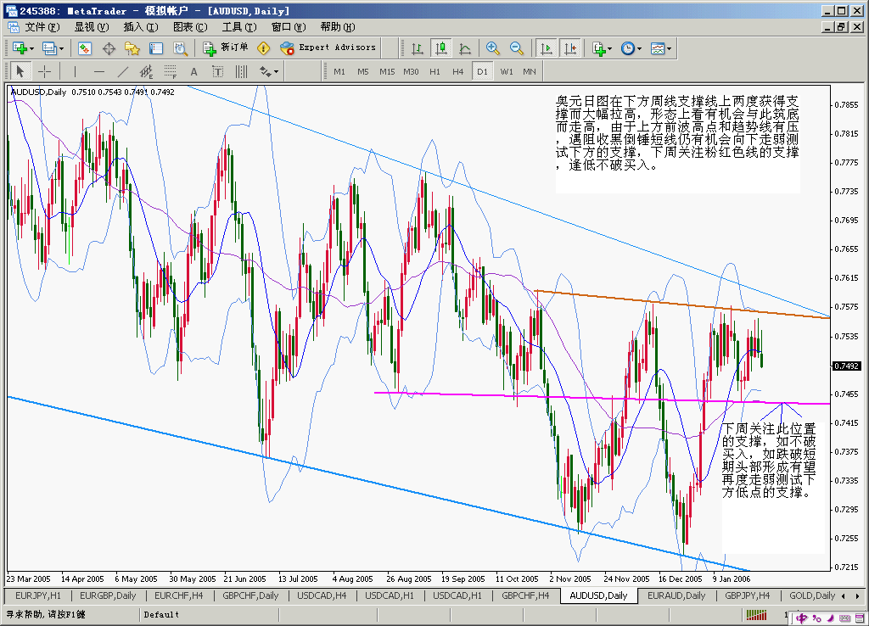Open the 图表 Charts menu
Image resolution: width=869 pixels, height=626 pixels.
(x=190, y=27)
